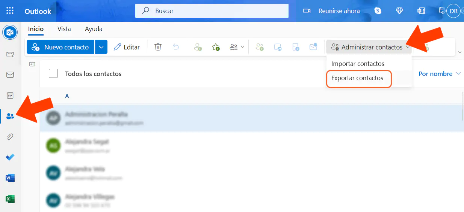Expand the ribbon options chevron at far right
This screenshot has width=464, height=212.
(460, 52)
